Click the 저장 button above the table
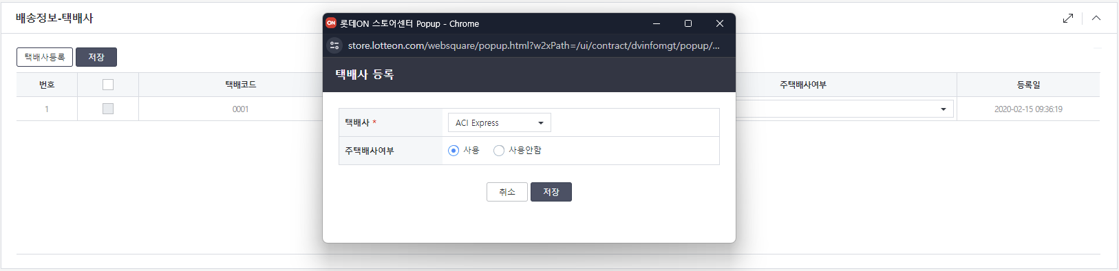This screenshot has width=1119, height=271. click(96, 57)
